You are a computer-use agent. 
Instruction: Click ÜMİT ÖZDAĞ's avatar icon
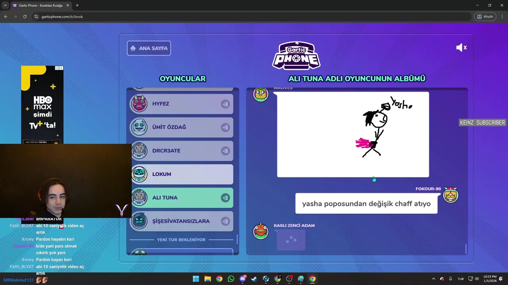tap(139, 127)
